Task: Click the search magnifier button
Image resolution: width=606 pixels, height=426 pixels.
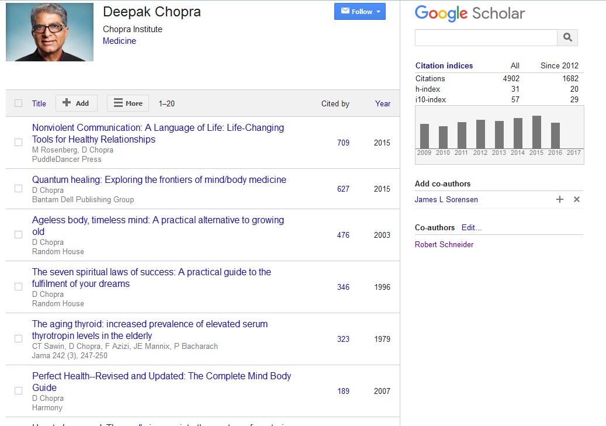Action: [567, 37]
